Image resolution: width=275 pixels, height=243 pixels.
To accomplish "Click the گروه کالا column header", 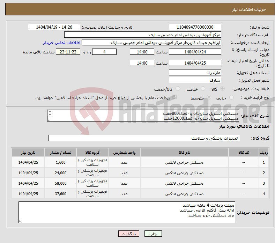I will [92, 153].
